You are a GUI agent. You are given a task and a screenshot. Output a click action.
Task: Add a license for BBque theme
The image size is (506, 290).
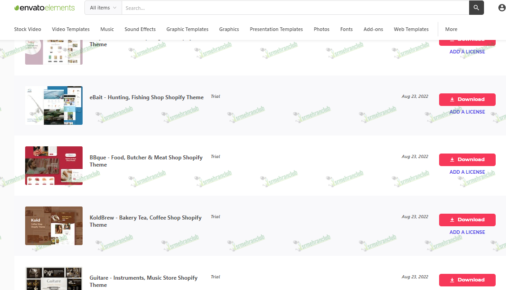pos(467,172)
